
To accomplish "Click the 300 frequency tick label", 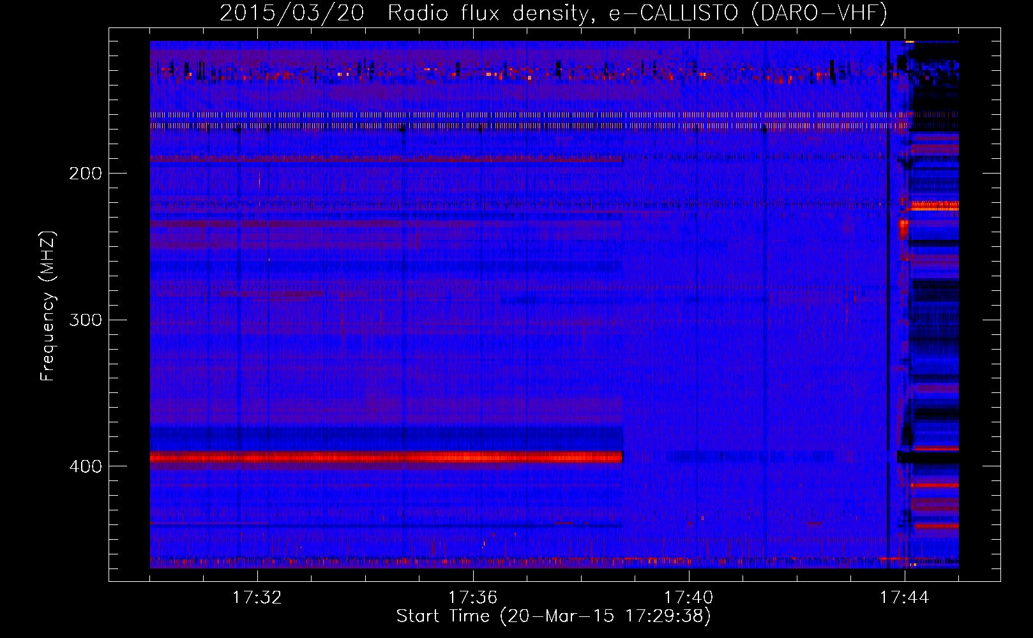I will 86,320.
